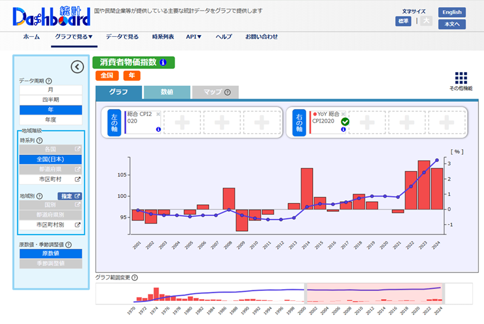Viewport: 484px width, 324px height.
Task: Click the help icon next to データ周期
Action: [49, 81]
